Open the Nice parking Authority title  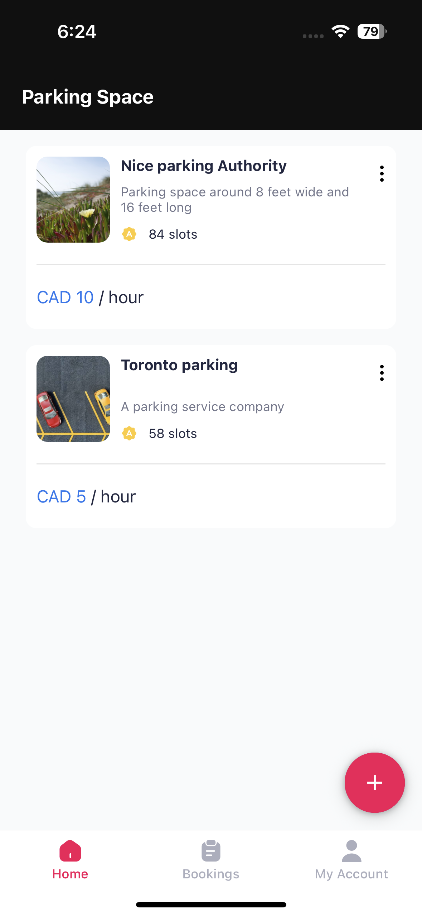pyautogui.click(x=204, y=166)
